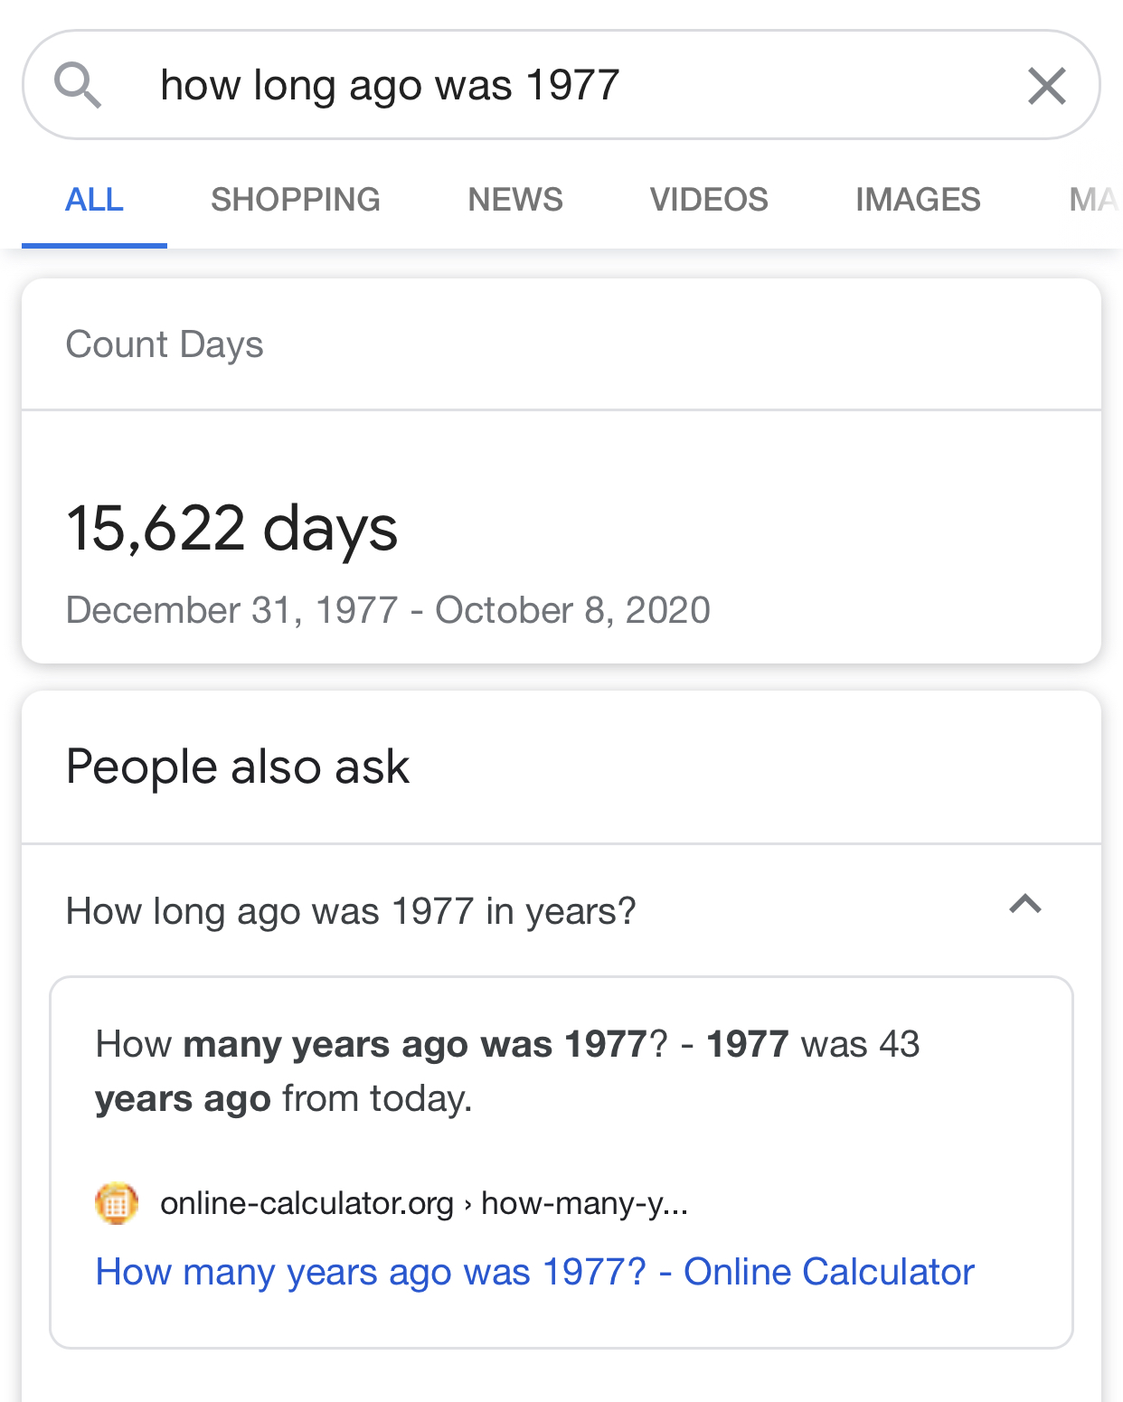This screenshot has height=1402, width=1123.
Task: Switch to the NEWS tab
Action: [x=515, y=200]
